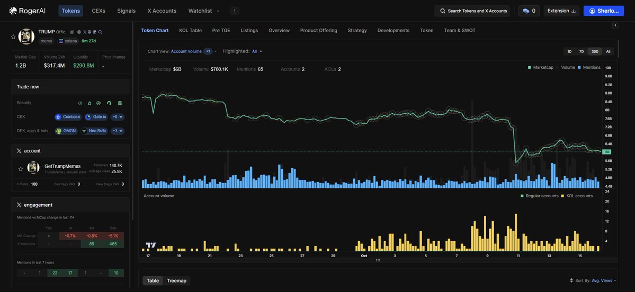The width and height of the screenshot is (635, 292).
Task: Expand the +8 more CEX dropdown
Action: point(118,117)
